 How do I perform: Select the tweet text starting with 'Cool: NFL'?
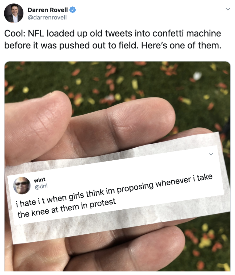(x=113, y=39)
